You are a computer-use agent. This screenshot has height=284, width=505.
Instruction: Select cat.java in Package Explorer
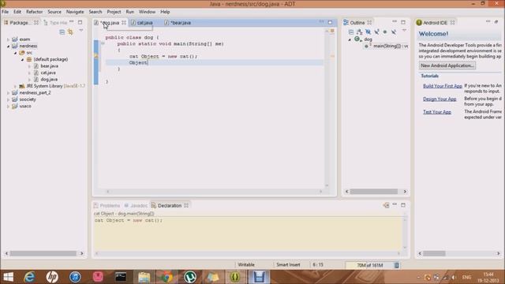click(x=48, y=73)
